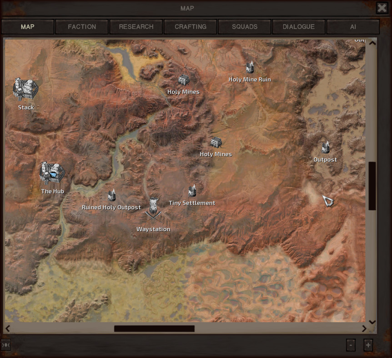This screenshot has width=392, height=358.
Task: Zoom out with the minus button
Action: tap(350, 345)
